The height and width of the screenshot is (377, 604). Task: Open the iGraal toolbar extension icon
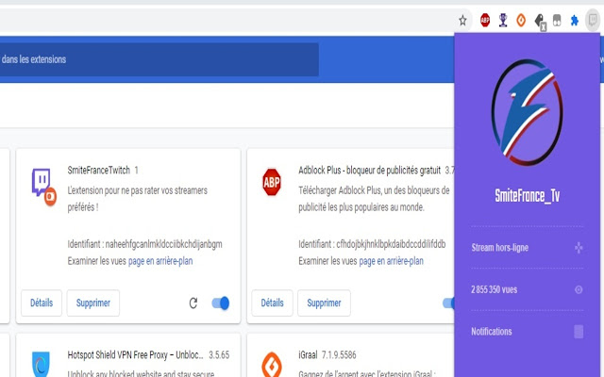pyautogui.click(x=521, y=20)
